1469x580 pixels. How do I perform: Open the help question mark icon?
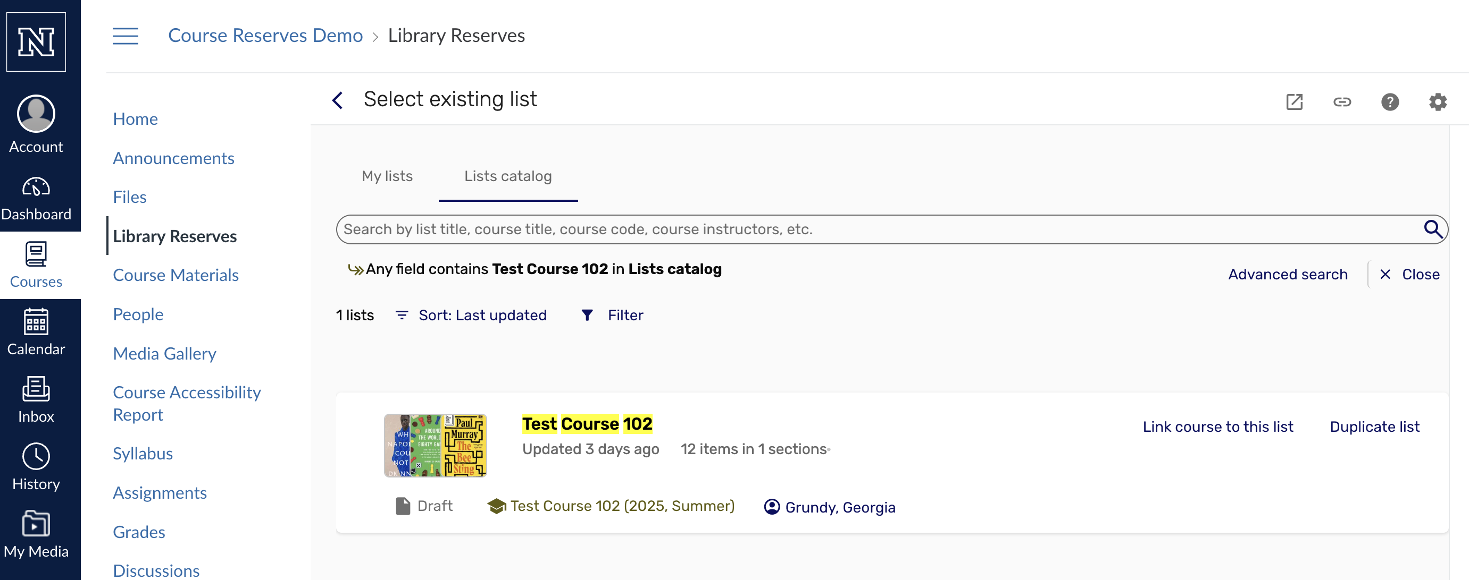(1390, 102)
